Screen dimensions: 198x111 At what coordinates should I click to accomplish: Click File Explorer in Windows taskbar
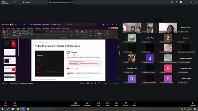click(x=12, y=109)
